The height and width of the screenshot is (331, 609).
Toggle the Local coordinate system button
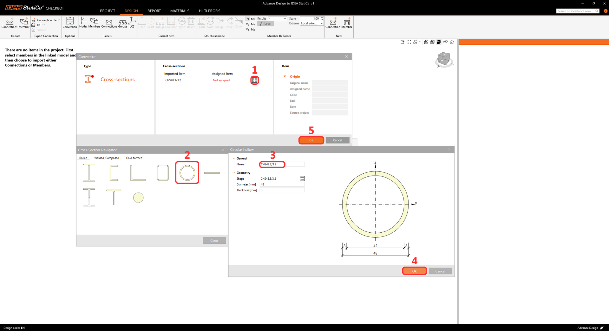click(266, 24)
